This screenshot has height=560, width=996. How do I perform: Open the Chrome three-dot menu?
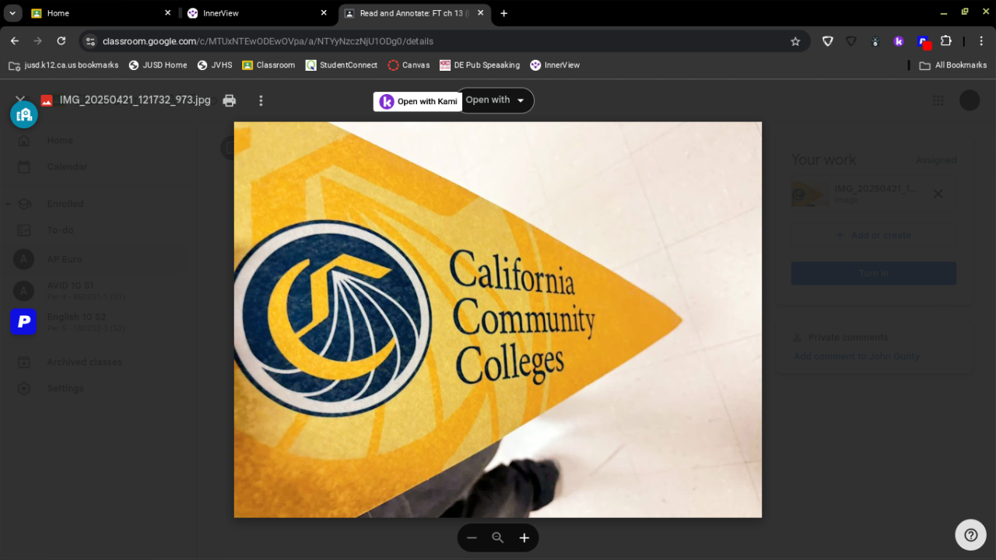pyautogui.click(x=981, y=41)
